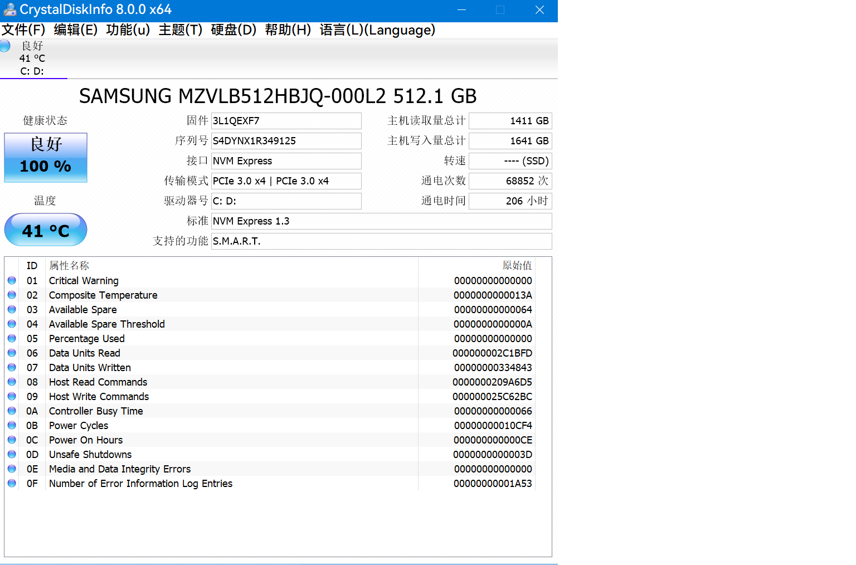The image size is (856, 565).
Task: Open the 文件(F) menu
Action: 23,30
